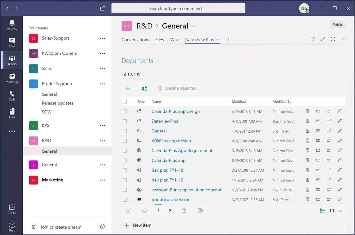Go back with the left arrow

click(x=7, y=8)
